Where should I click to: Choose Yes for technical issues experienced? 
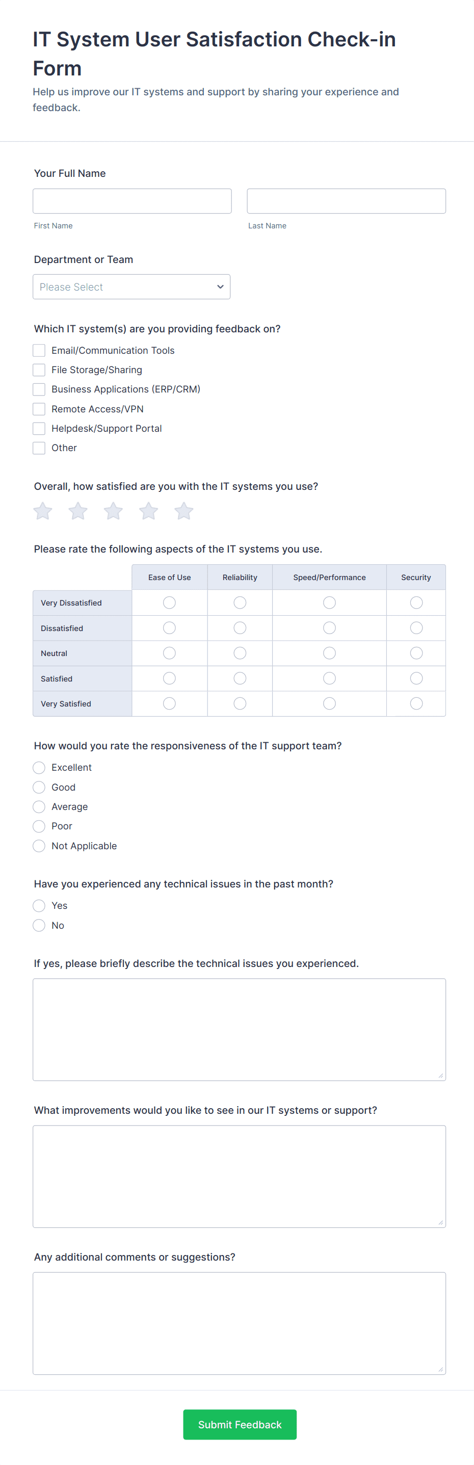click(39, 905)
